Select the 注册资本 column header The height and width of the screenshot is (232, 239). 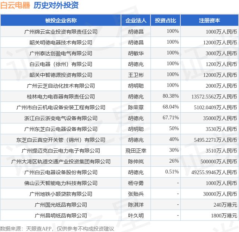[x=209, y=21]
